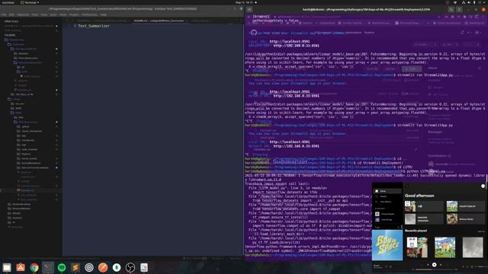This screenshot has width=488, height=274.
Task: Skip to the previous track in Spotify
Action: click(x=429, y=265)
